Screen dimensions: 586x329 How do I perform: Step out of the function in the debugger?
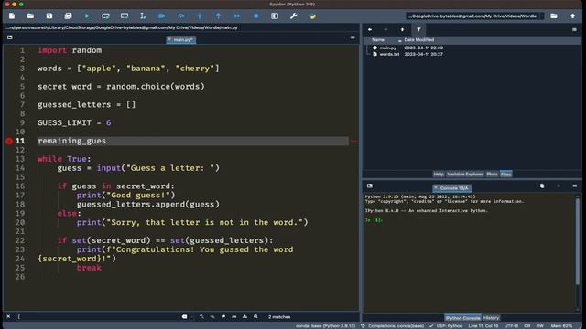tap(218, 16)
